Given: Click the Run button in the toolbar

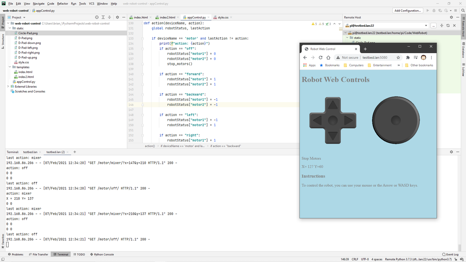Looking at the screenshot, I should pyautogui.click(x=428, y=10).
